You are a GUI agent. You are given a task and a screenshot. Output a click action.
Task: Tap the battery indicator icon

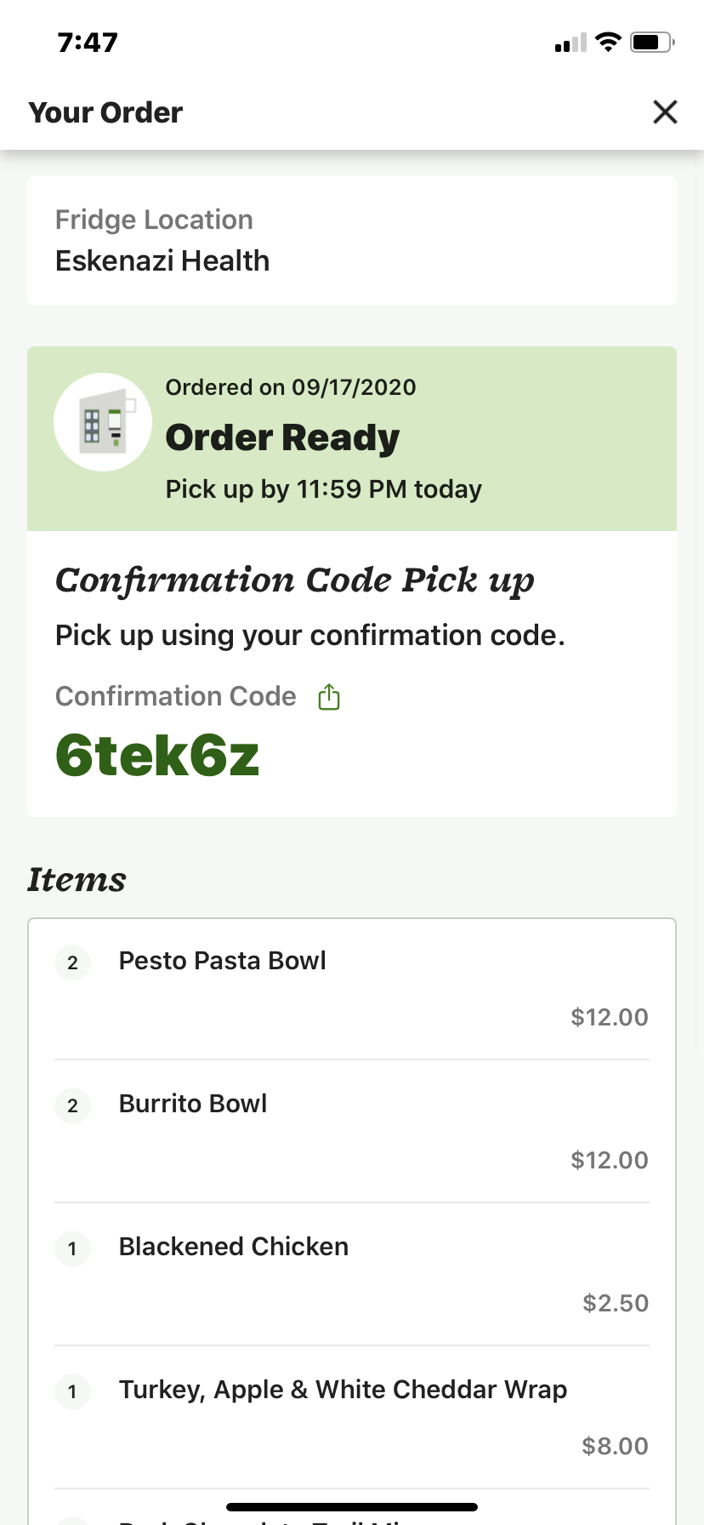click(x=652, y=42)
